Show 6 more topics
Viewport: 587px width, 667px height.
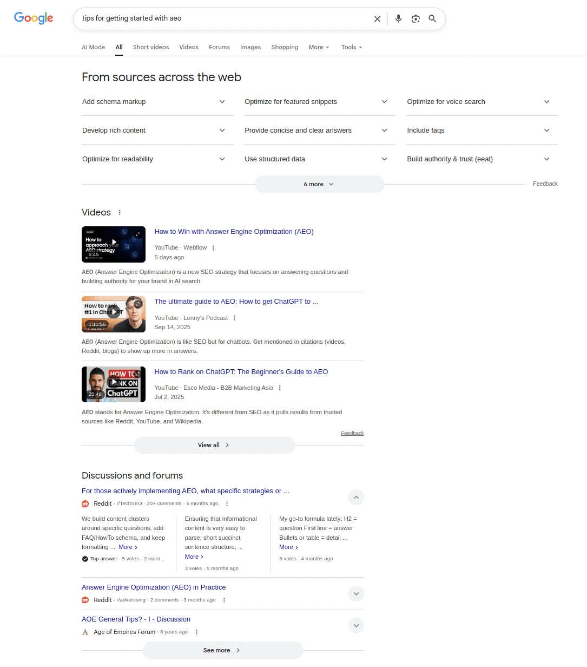click(x=320, y=184)
